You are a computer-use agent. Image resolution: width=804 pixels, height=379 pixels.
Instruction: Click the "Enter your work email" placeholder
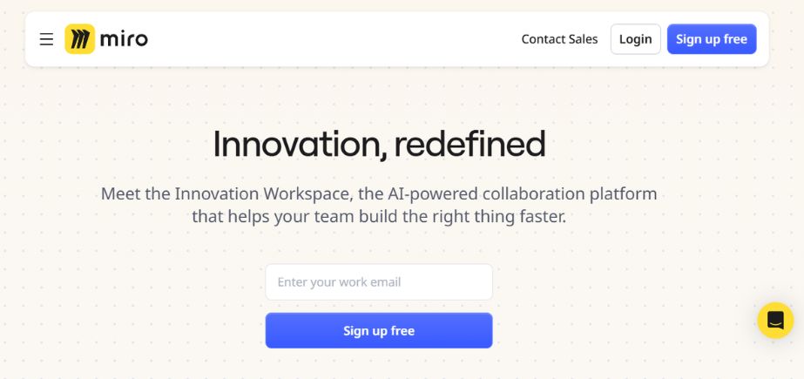[339, 282]
